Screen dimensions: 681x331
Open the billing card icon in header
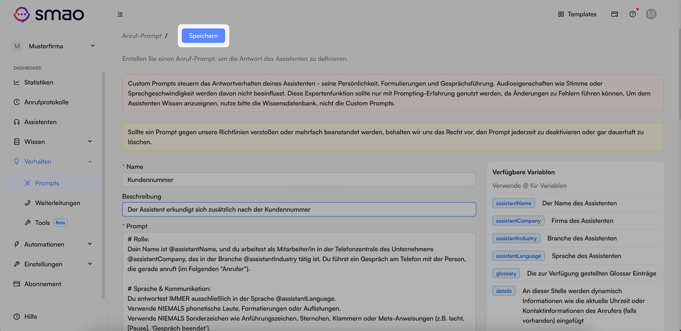click(614, 14)
